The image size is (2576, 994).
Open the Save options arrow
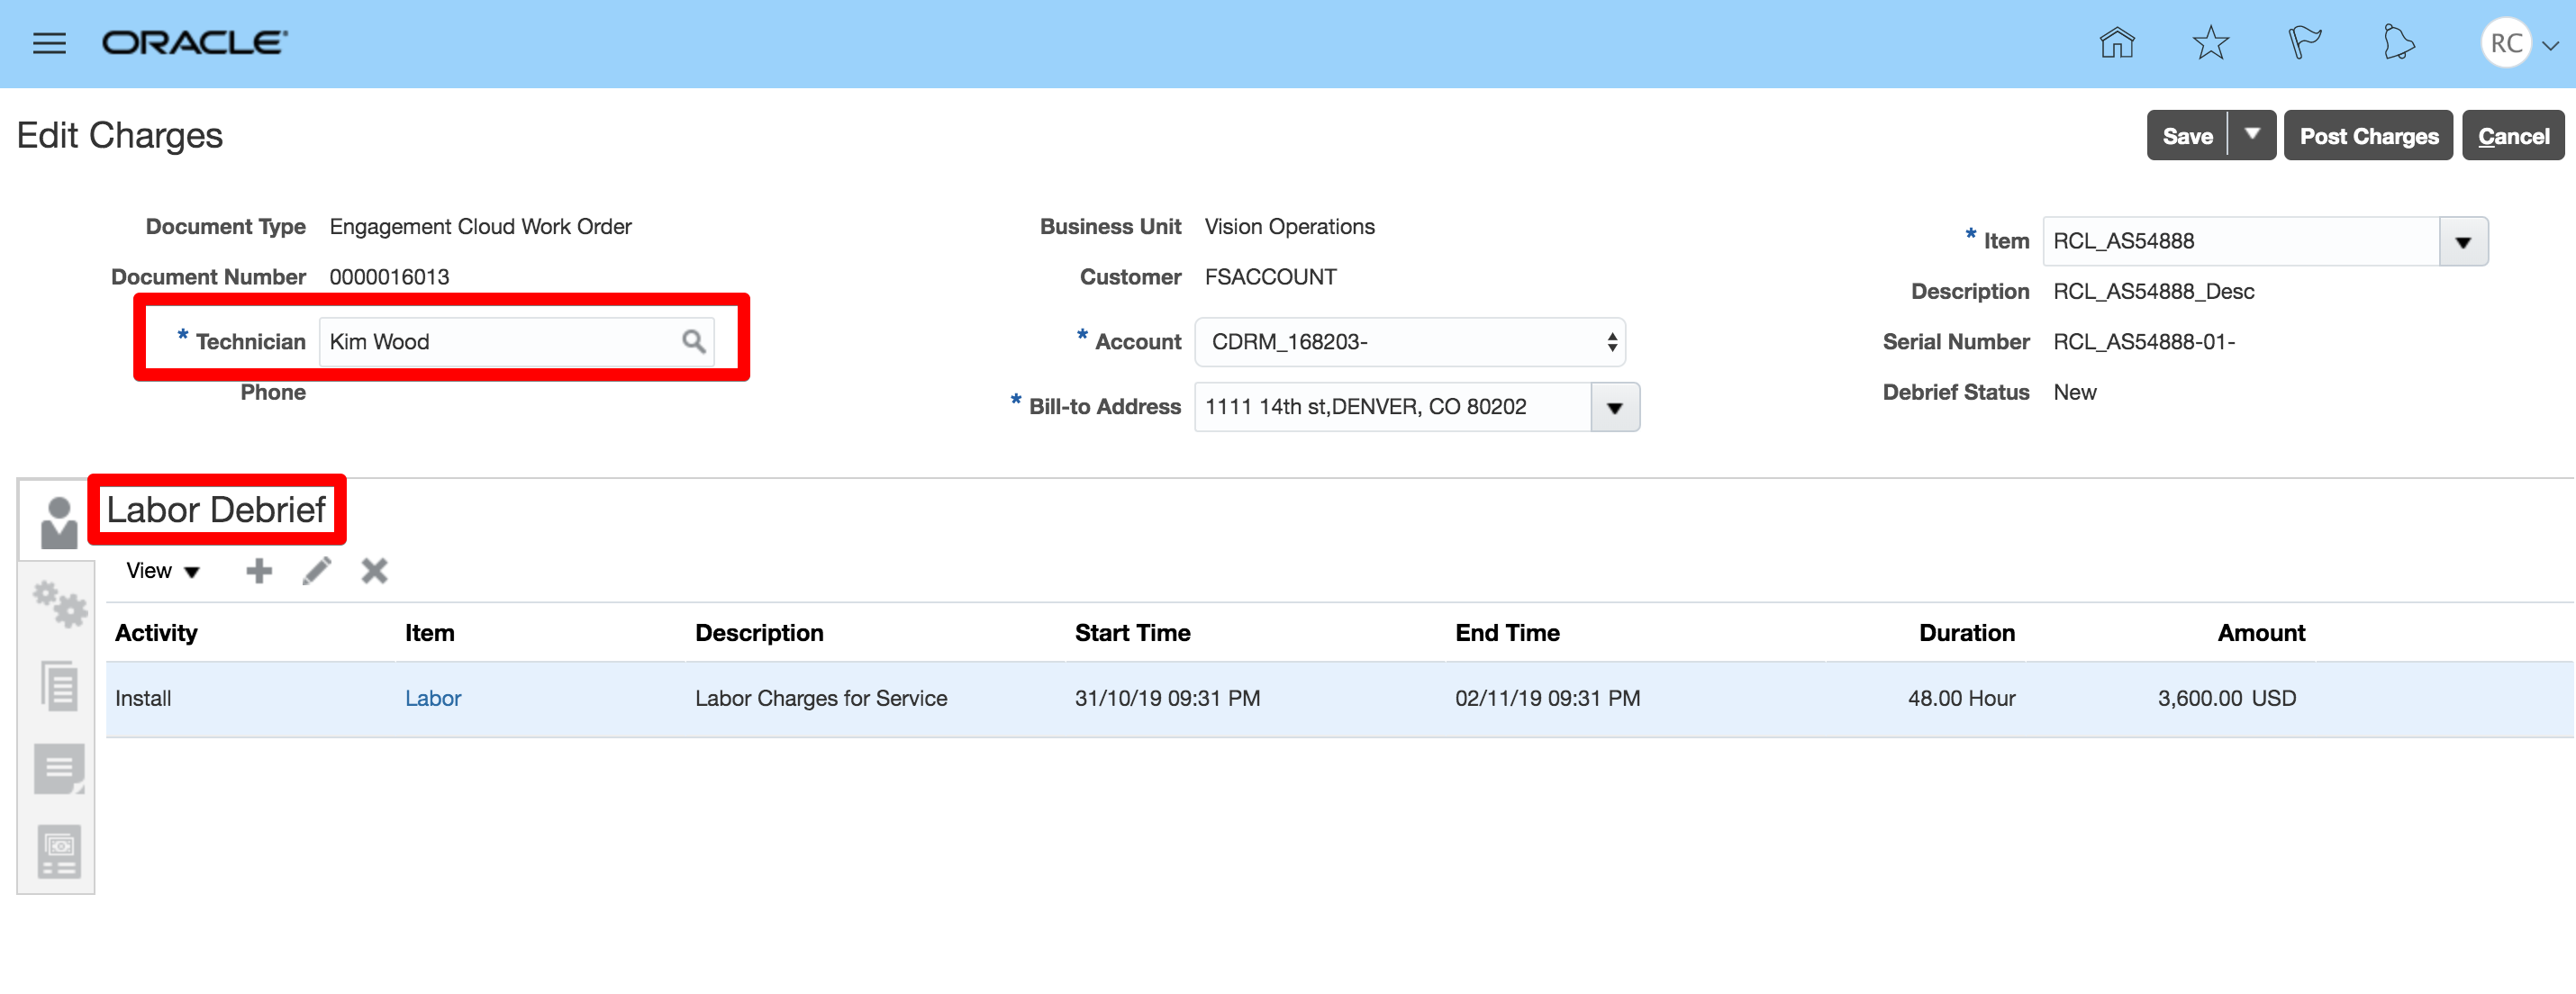tap(2252, 135)
